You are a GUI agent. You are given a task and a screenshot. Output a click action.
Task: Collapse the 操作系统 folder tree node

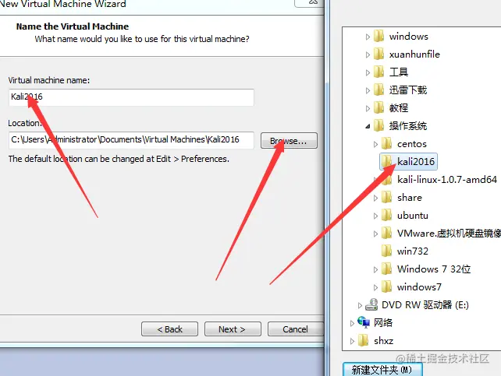(x=368, y=127)
